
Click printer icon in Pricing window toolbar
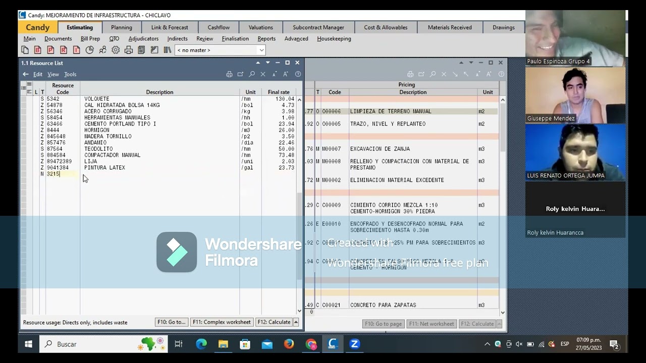[410, 74]
